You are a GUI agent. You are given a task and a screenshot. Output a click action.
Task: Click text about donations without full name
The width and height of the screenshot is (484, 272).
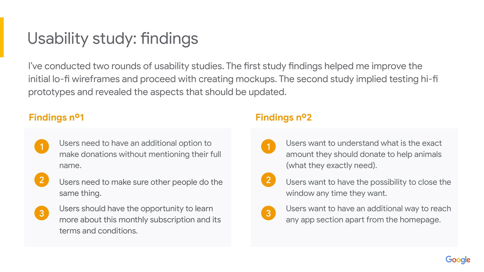(140, 154)
